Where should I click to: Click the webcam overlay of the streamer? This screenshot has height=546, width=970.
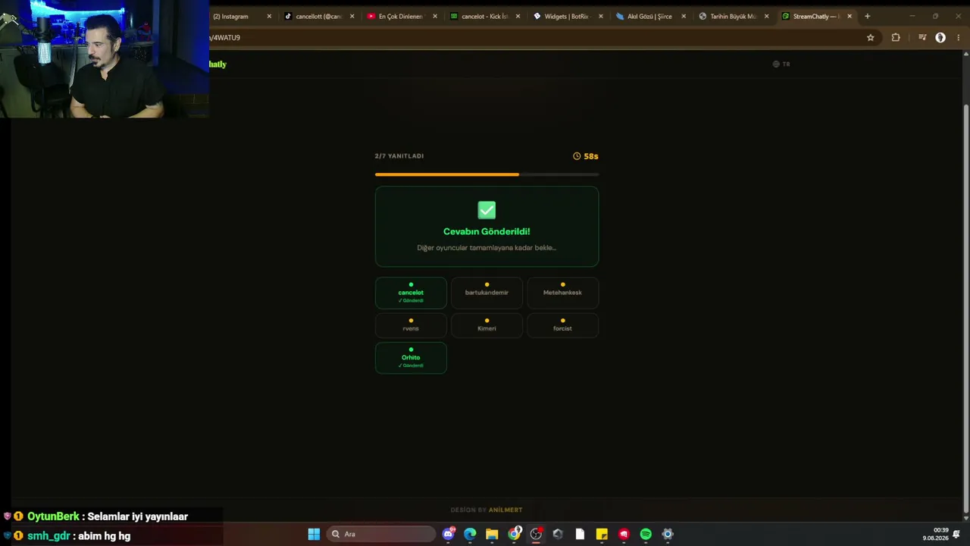tap(105, 59)
